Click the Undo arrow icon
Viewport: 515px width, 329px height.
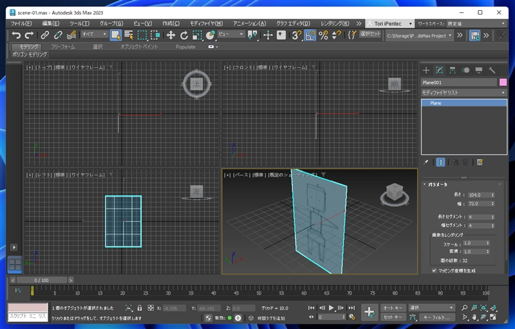pyautogui.click(x=16, y=35)
